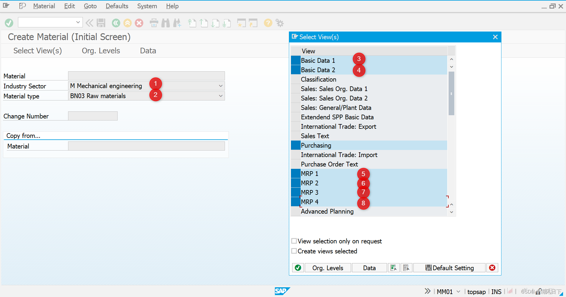This screenshot has width=566, height=297.
Task: Check the Create views selected box
Action: (294, 251)
